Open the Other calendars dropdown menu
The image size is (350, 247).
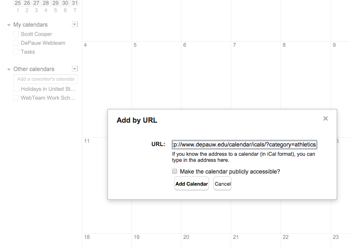[75, 69]
